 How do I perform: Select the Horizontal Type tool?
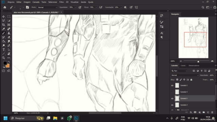(x=3, y=50)
